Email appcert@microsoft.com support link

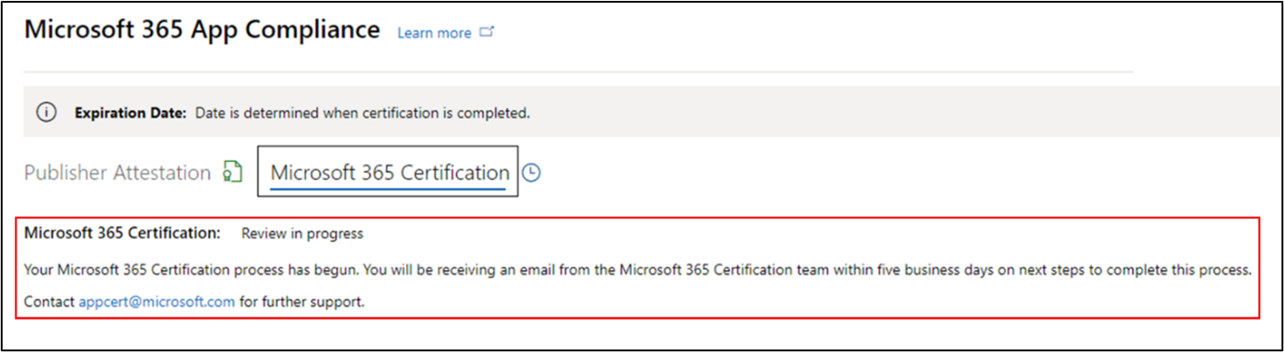156,302
